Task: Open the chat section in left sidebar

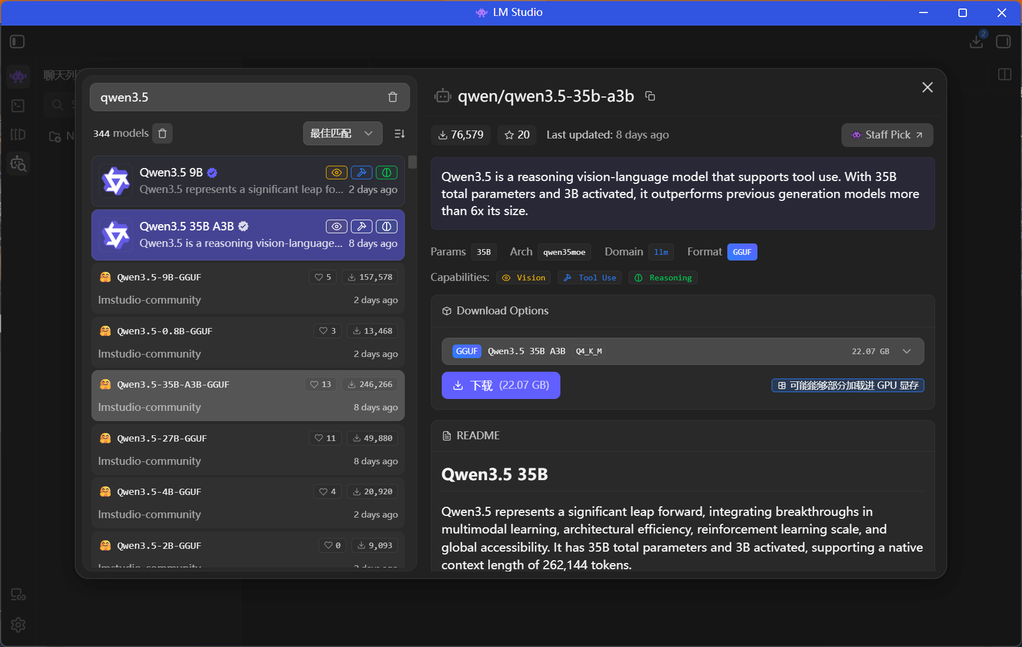Action: [x=18, y=76]
